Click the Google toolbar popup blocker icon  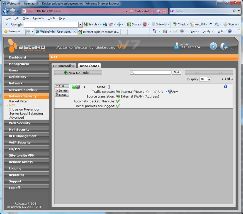(145, 24)
